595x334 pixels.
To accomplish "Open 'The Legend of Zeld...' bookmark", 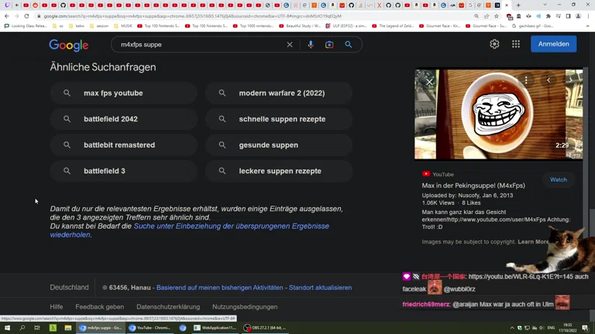I will pos(393,26).
